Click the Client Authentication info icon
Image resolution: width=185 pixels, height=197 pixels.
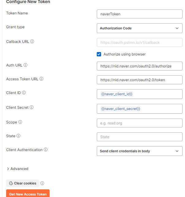click(x=46, y=150)
